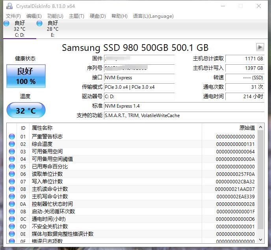Click status icon of row 0B 启动-关闭循环次数
The width and height of the screenshot is (271, 250).
click(x=12, y=211)
